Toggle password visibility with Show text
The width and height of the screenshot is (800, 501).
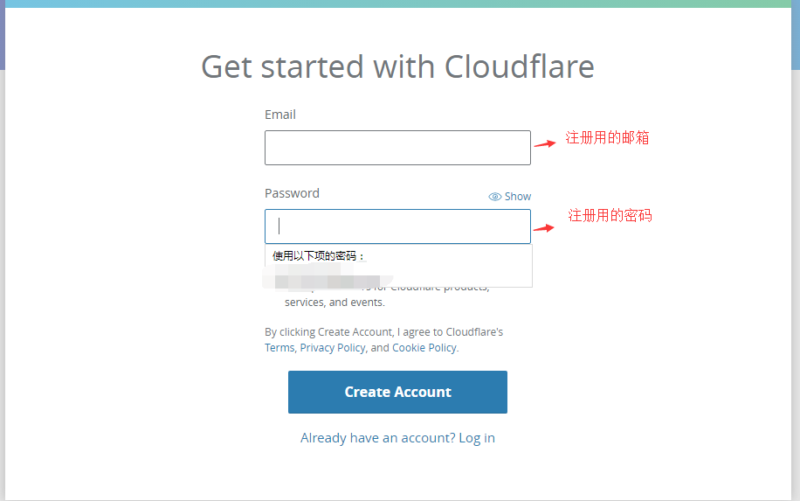click(517, 197)
